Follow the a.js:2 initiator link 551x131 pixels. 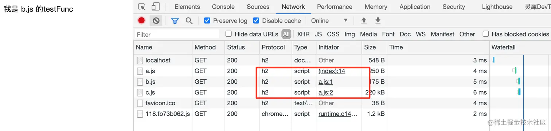(326, 92)
